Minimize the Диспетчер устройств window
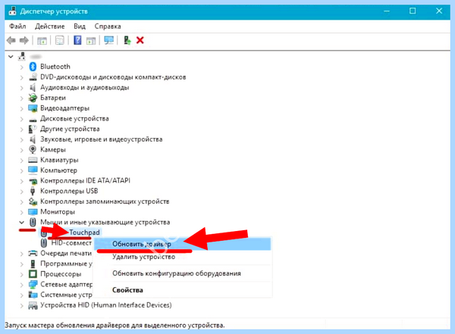This screenshot has width=455, height=334. coord(387,11)
